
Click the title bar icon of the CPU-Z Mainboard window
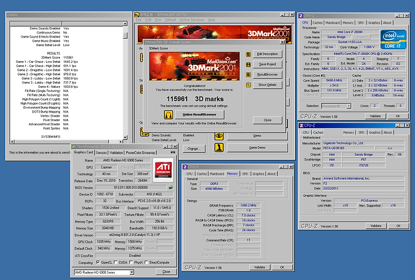[301, 125]
